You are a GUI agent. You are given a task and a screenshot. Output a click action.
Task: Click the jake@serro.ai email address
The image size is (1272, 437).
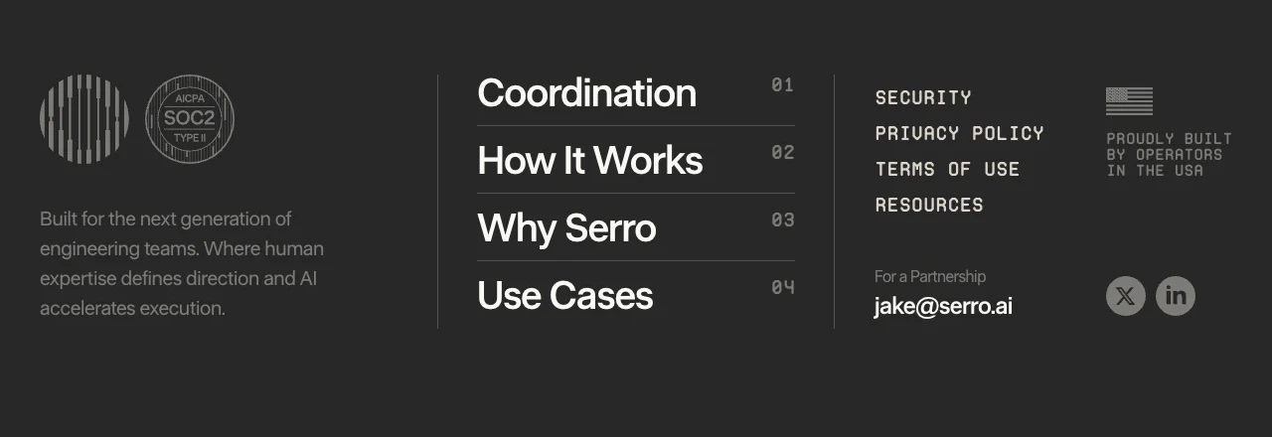(943, 306)
